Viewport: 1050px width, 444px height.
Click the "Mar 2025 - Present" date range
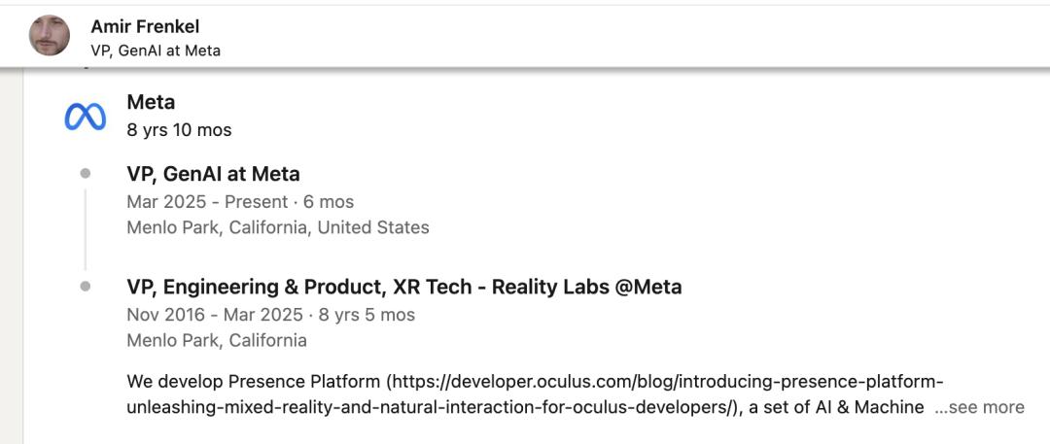click(x=207, y=202)
